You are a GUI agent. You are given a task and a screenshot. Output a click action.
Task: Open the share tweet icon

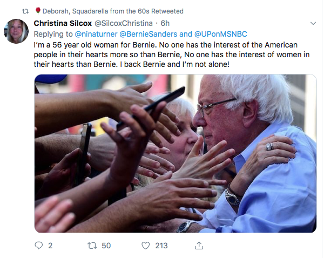pos(199,246)
